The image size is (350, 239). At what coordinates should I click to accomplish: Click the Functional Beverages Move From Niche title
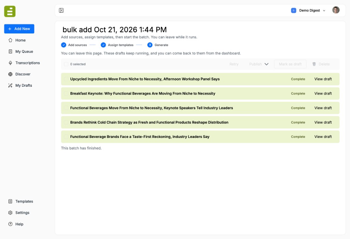(x=151, y=108)
